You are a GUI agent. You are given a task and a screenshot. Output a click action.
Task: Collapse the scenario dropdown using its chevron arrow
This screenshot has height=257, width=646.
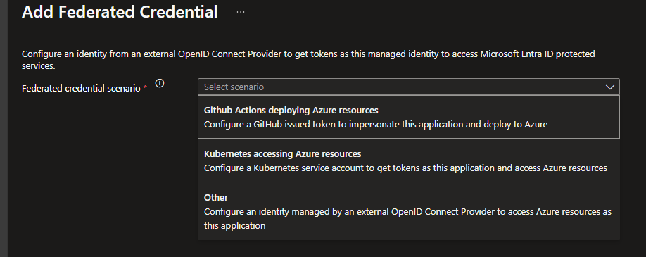click(609, 87)
